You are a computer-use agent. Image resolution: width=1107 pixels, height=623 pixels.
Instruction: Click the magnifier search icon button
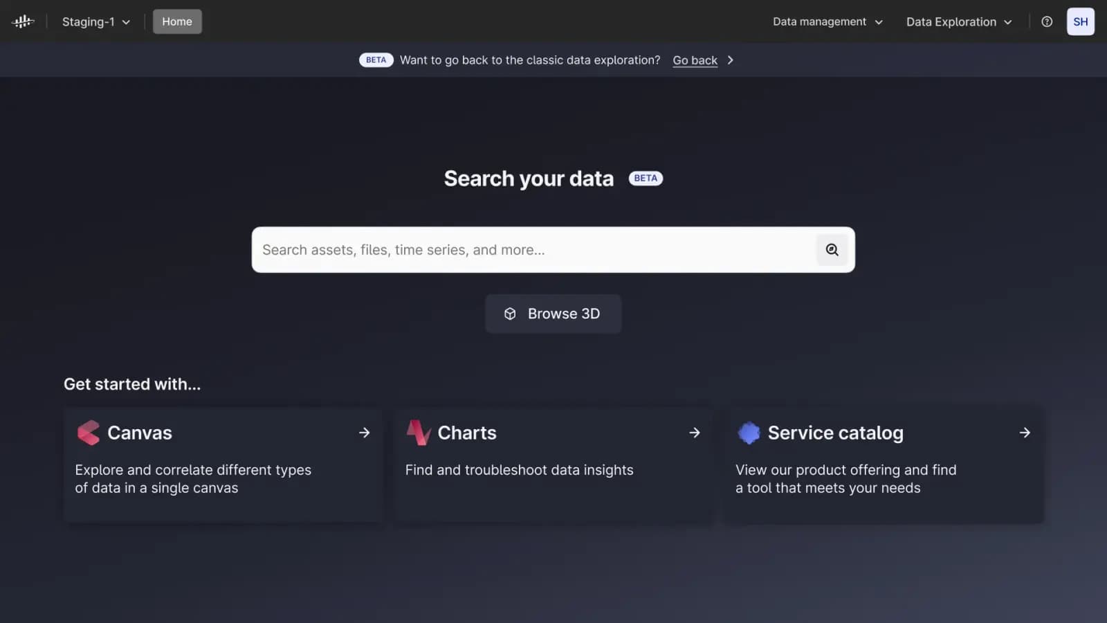point(832,250)
